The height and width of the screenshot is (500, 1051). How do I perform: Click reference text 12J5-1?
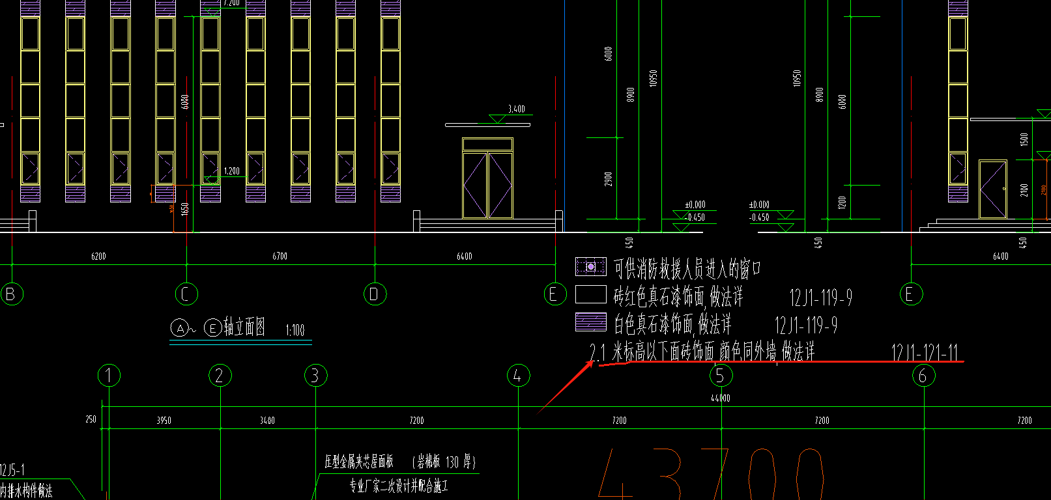[x=12, y=470]
